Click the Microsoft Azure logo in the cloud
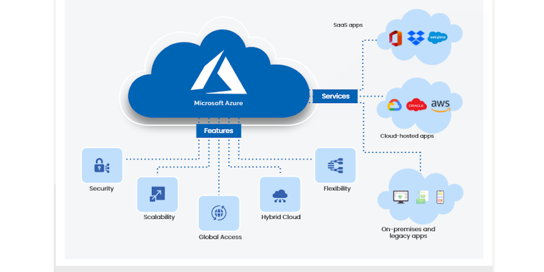Screen dimensions: 544x272 [218, 72]
